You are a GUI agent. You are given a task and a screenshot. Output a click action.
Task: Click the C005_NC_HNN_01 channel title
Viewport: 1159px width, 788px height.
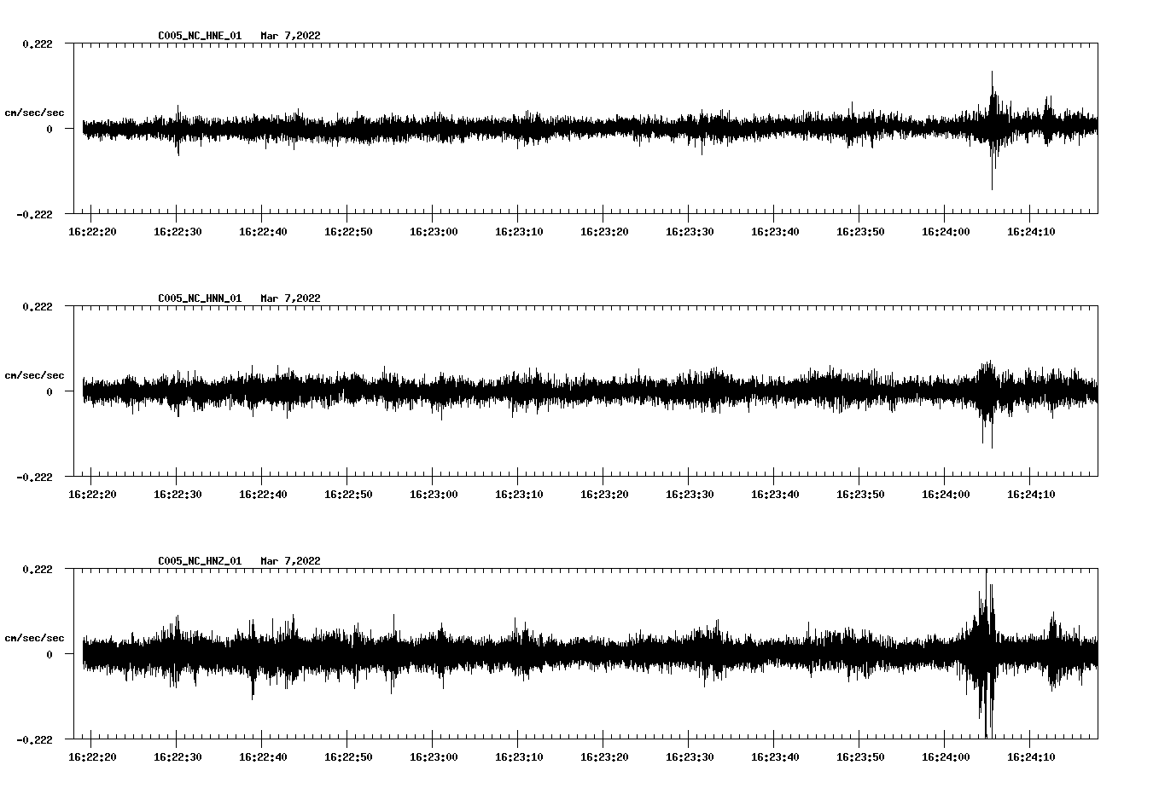coord(200,298)
